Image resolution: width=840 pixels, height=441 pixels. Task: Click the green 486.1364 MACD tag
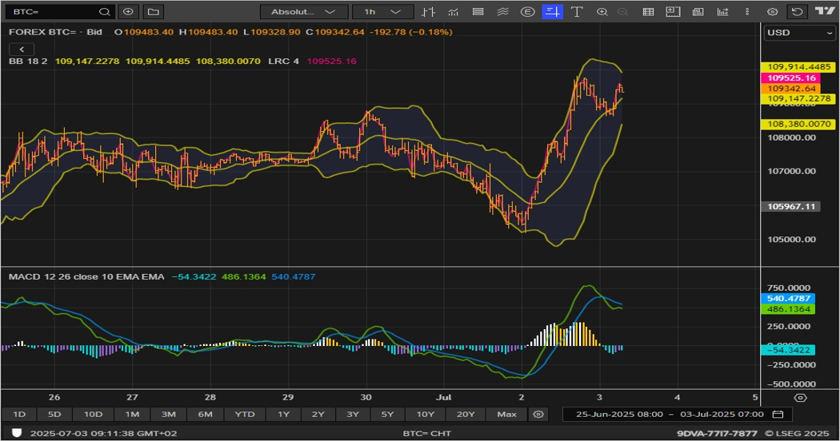tap(787, 309)
